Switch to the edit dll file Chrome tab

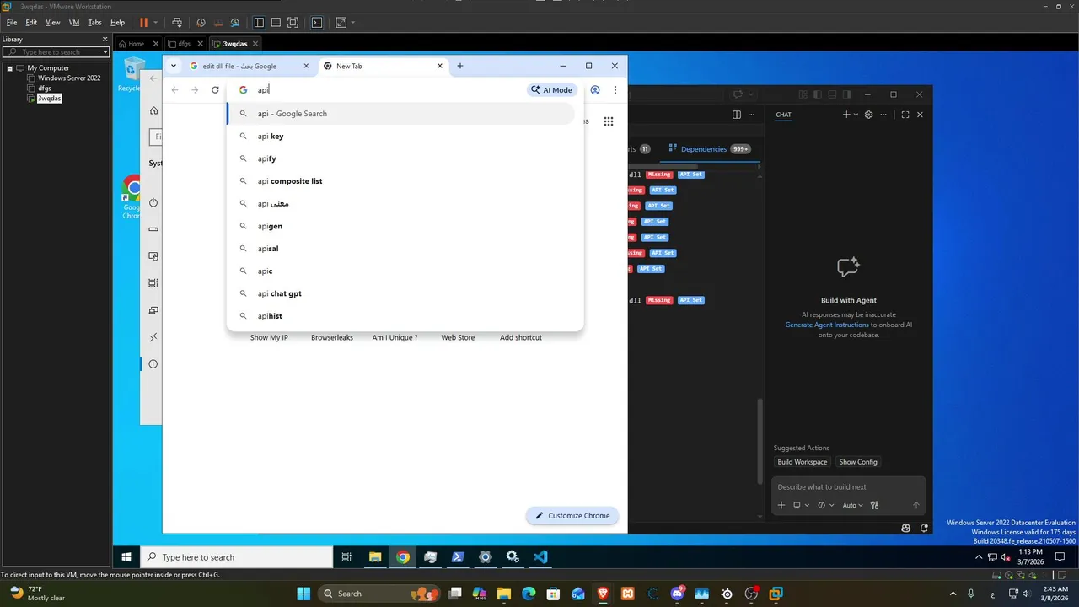point(239,66)
